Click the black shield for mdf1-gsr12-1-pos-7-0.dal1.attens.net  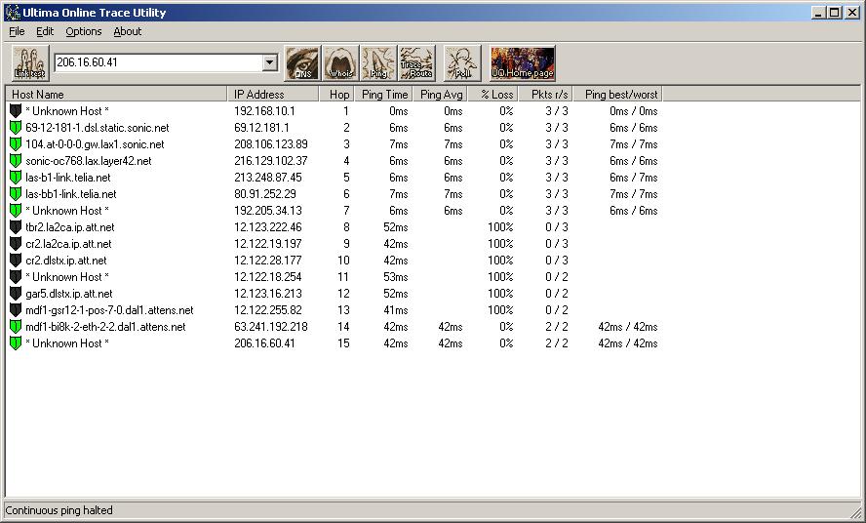coord(16,310)
